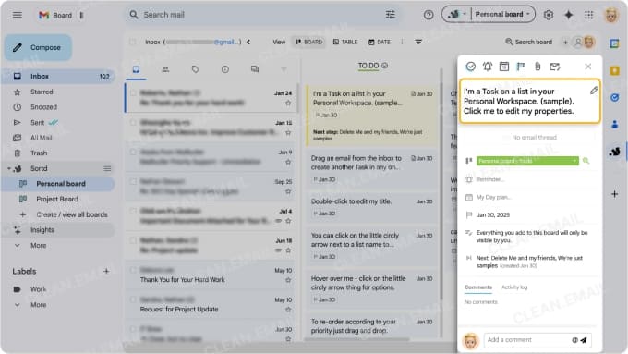This screenshot has height=354, width=628.
Task: Star the Jan 9 email
Action: click(x=288, y=162)
